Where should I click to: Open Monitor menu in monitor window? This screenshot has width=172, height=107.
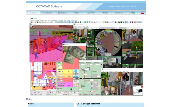tap(80, 26)
